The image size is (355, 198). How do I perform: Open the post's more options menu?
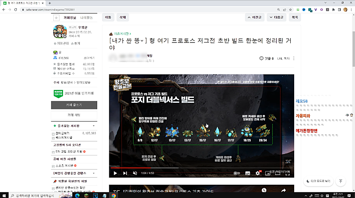[x=294, y=58]
